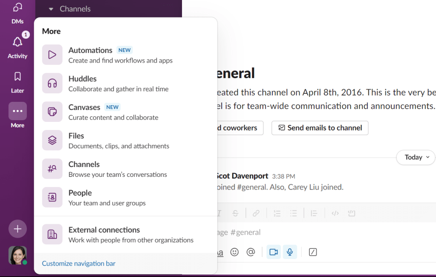Image resolution: width=436 pixels, height=277 pixels.
Task: Click the plus create-new button
Action: [x=17, y=229]
